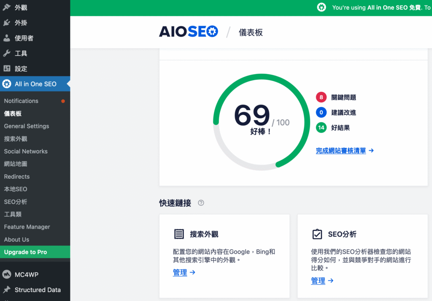Click Upgrade to Pro button
The height and width of the screenshot is (301, 432).
click(35, 252)
